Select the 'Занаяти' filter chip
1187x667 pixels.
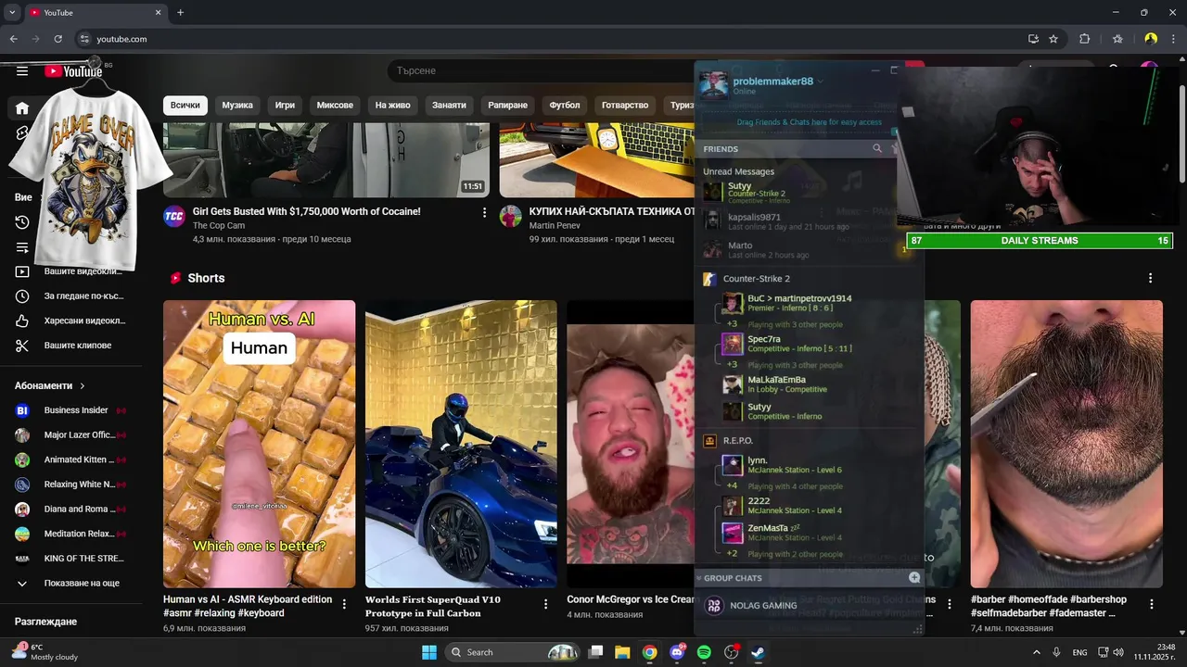449,105
